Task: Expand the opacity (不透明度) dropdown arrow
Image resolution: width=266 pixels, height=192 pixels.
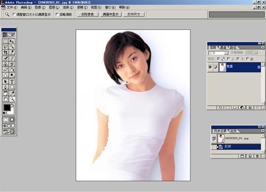Action: (x=256, y=53)
